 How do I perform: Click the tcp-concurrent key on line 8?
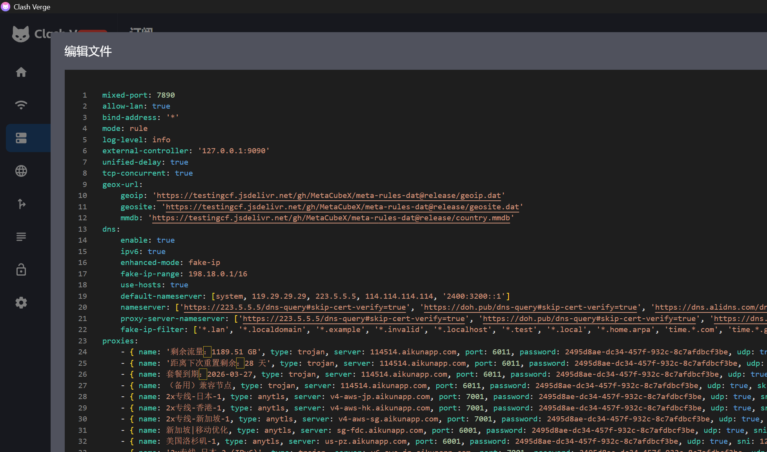coord(134,173)
